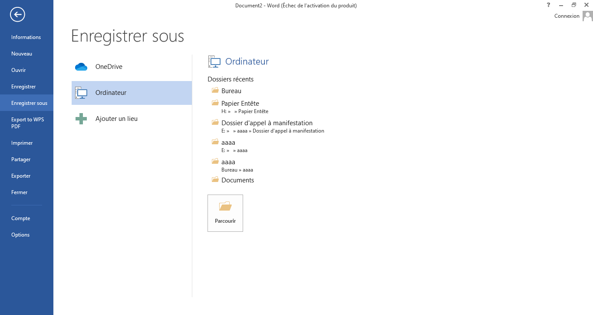Click the green plus icon for Ajouter un lieu

[81, 119]
